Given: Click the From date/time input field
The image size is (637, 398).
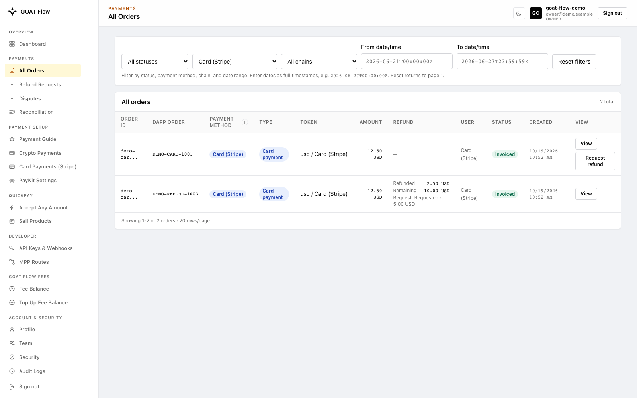Looking at the screenshot, I should [x=407, y=62].
